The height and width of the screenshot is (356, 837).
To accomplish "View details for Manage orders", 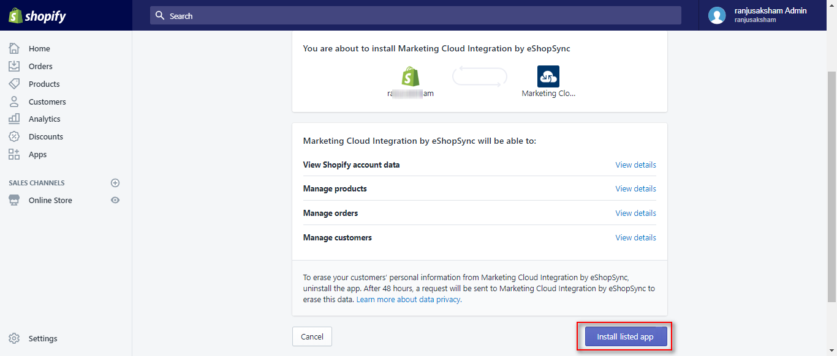I will tap(635, 213).
